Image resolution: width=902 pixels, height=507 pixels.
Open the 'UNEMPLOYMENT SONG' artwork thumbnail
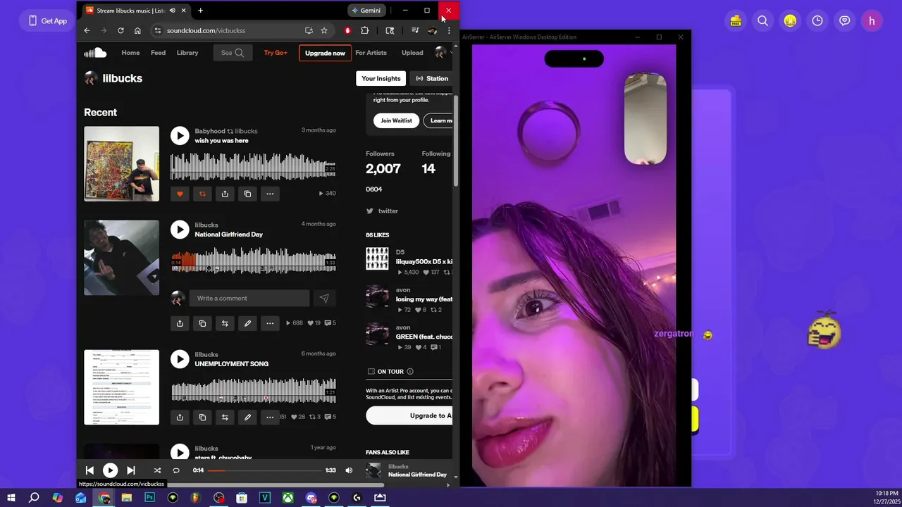[121, 387]
